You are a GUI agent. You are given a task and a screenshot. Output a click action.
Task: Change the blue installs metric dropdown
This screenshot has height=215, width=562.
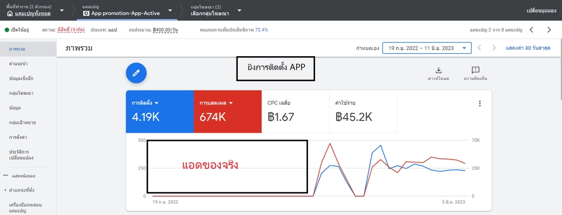point(157,103)
